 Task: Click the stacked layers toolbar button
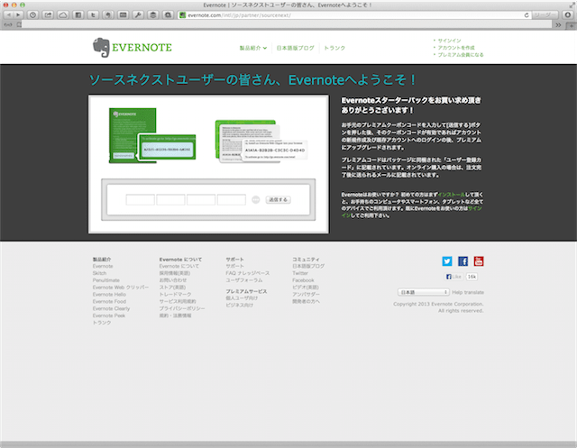click(153, 15)
